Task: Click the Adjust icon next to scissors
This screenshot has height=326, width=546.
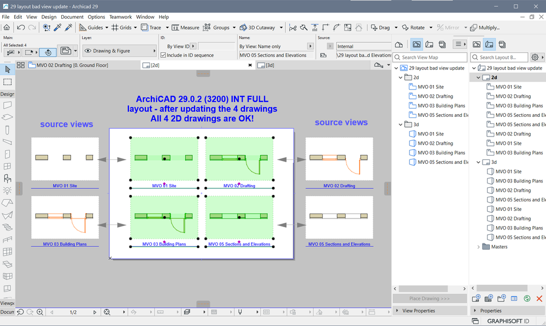Action: [x=304, y=27]
